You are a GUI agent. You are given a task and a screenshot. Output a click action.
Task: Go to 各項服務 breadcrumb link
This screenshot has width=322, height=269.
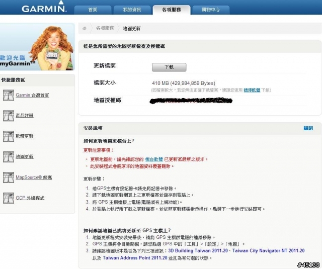coord(105,28)
